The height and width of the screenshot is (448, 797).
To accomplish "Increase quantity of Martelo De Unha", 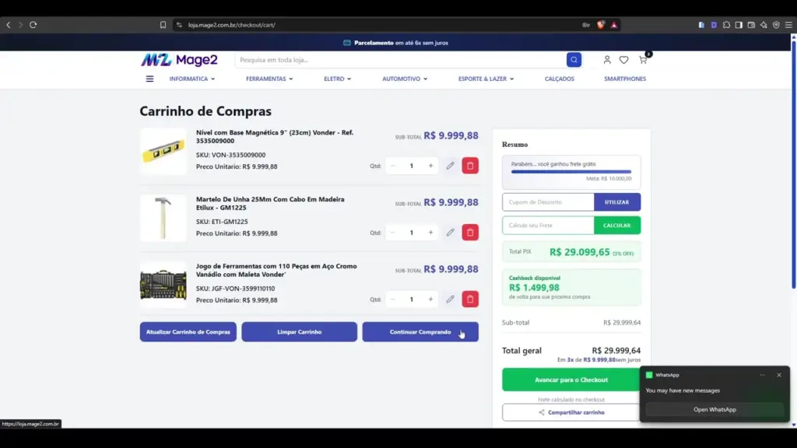I will pos(430,232).
